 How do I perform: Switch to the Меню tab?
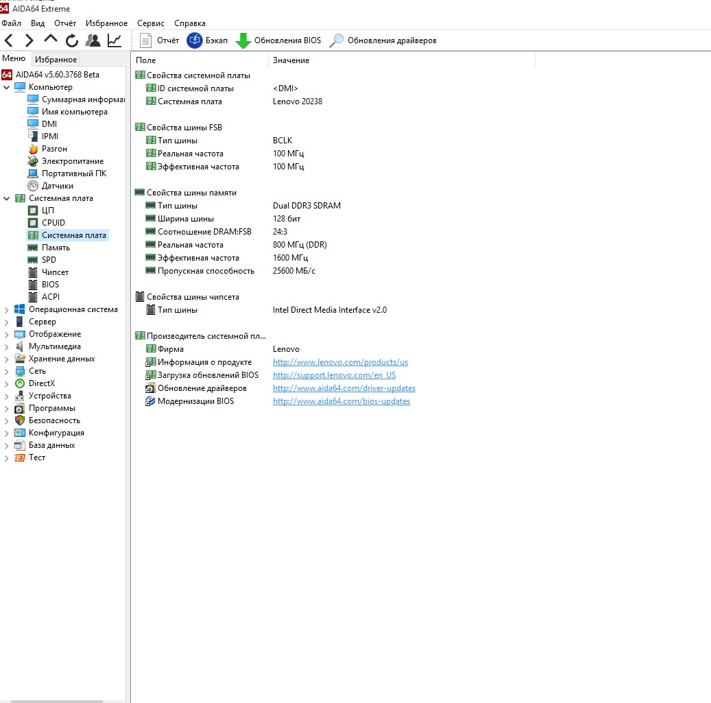click(14, 58)
